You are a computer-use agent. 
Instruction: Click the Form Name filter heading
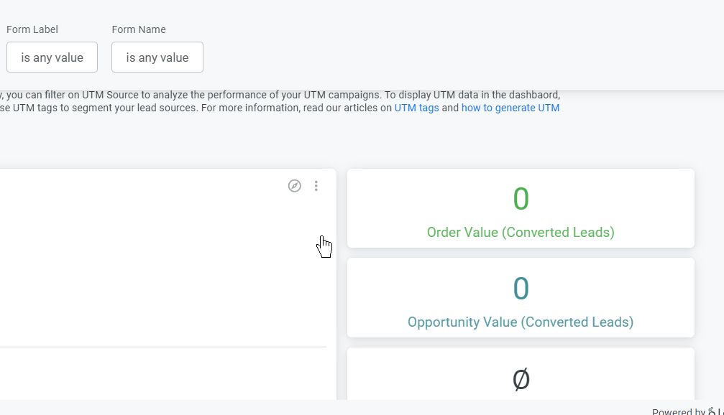click(139, 29)
